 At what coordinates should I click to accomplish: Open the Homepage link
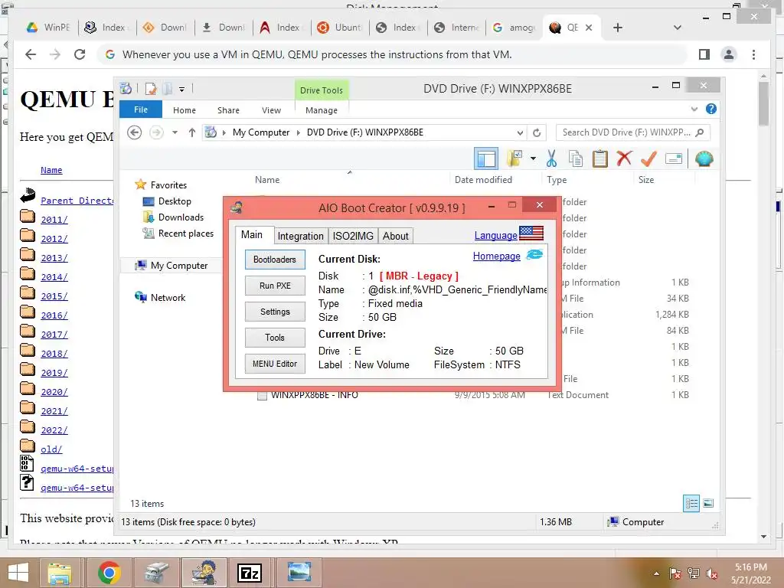click(x=496, y=256)
